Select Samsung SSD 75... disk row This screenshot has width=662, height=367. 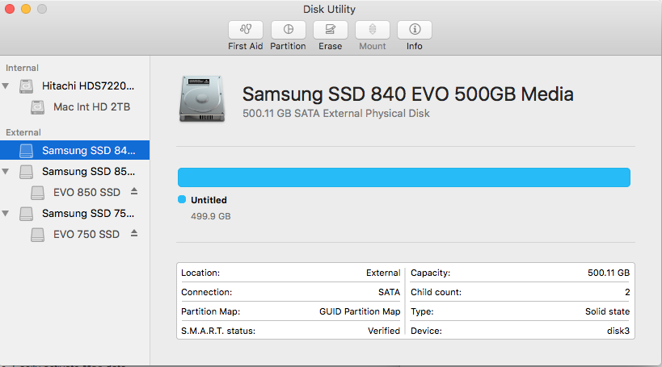[x=74, y=213]
